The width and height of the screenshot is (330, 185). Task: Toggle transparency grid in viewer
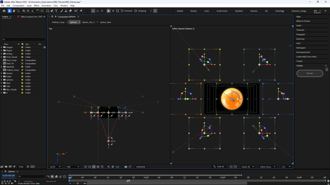click(90, 167)
